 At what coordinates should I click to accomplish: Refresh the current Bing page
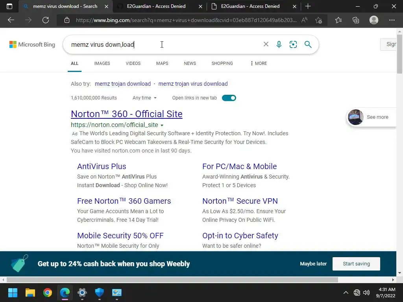click(46, 20)
